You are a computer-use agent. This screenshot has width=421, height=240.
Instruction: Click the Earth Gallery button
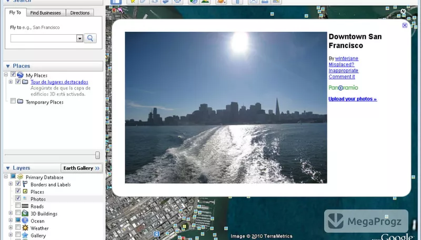tap(82, 168)
